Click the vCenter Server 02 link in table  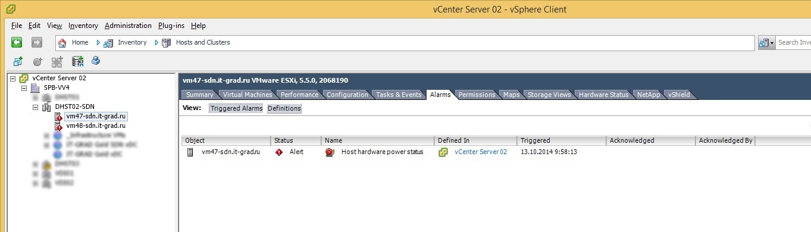point(481,152)
